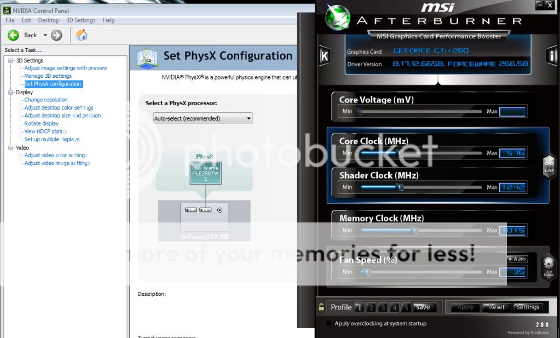This screenshot has width=560, height=338.
Task: Click the Set PhysX Configuration header icon
Action: 147,58
